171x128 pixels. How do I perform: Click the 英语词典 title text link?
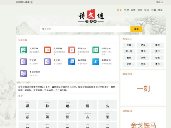[82, 60]
